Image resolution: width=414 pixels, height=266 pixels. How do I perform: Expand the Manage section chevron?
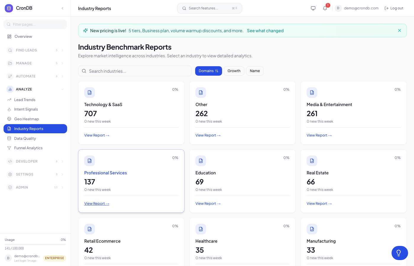click(x=62, y=63)
